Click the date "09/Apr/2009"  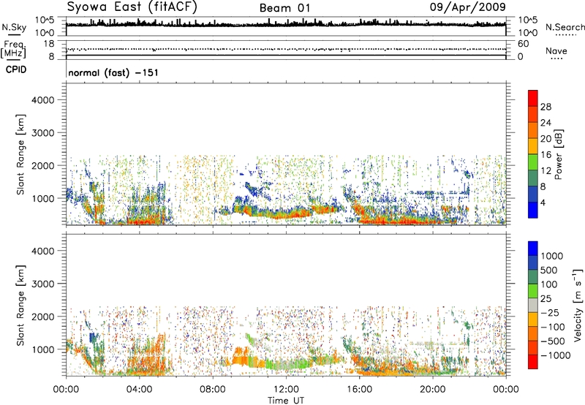click(468, 7)
